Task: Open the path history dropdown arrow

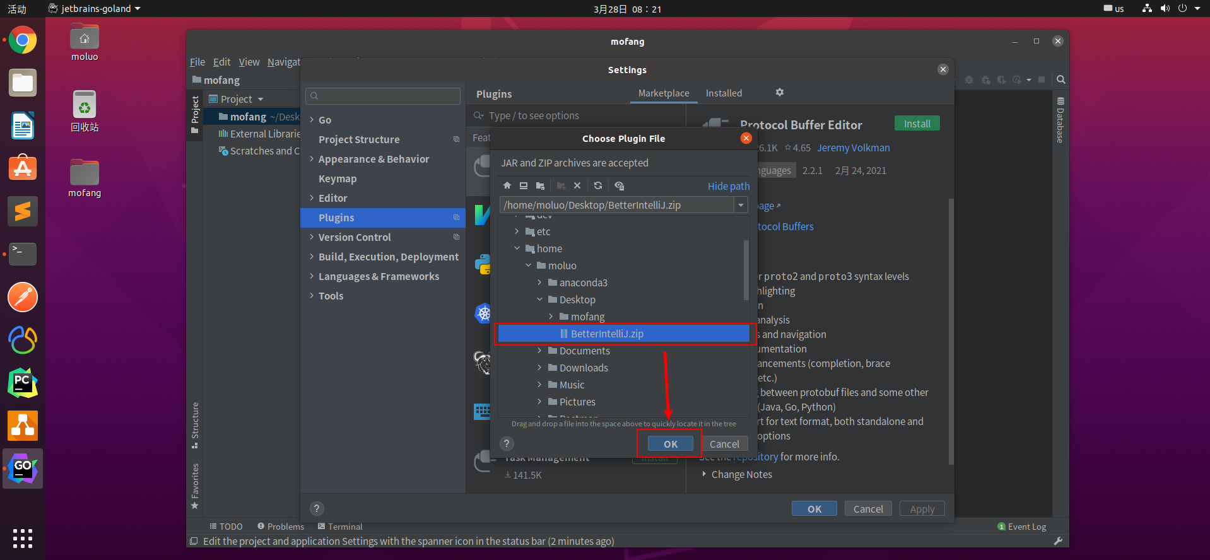Action: pos(741,205)
